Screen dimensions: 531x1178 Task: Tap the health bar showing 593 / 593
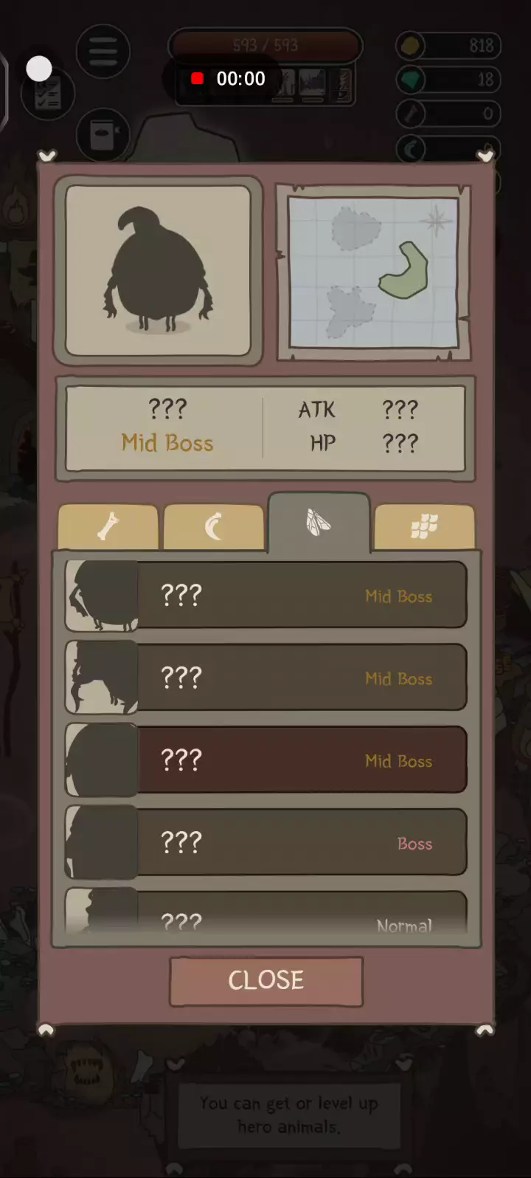click(x=265, y=46)
